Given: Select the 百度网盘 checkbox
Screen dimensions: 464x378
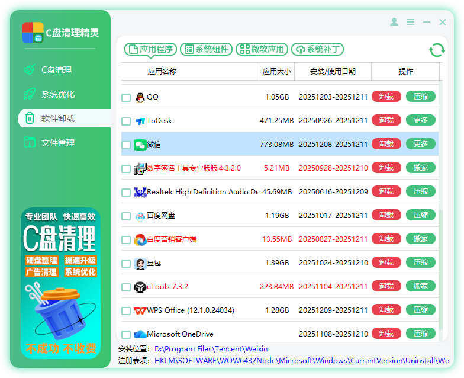Looking at the screenshot, I should pyautogui.click(x=126, y=216).
